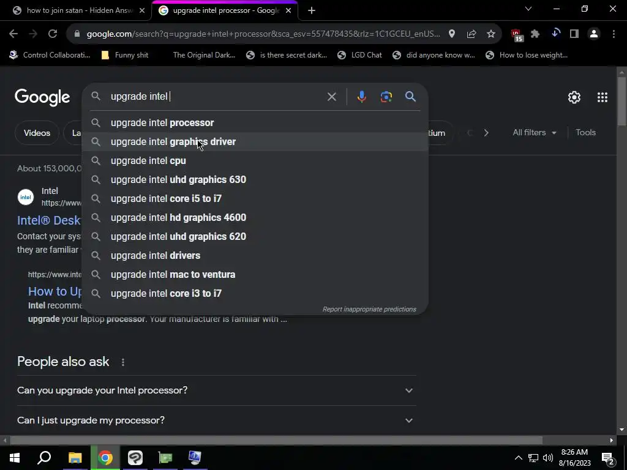Viewport: 627px width, 470px height.
Task: Open the search Tools button
Action: tap(585, 132)
